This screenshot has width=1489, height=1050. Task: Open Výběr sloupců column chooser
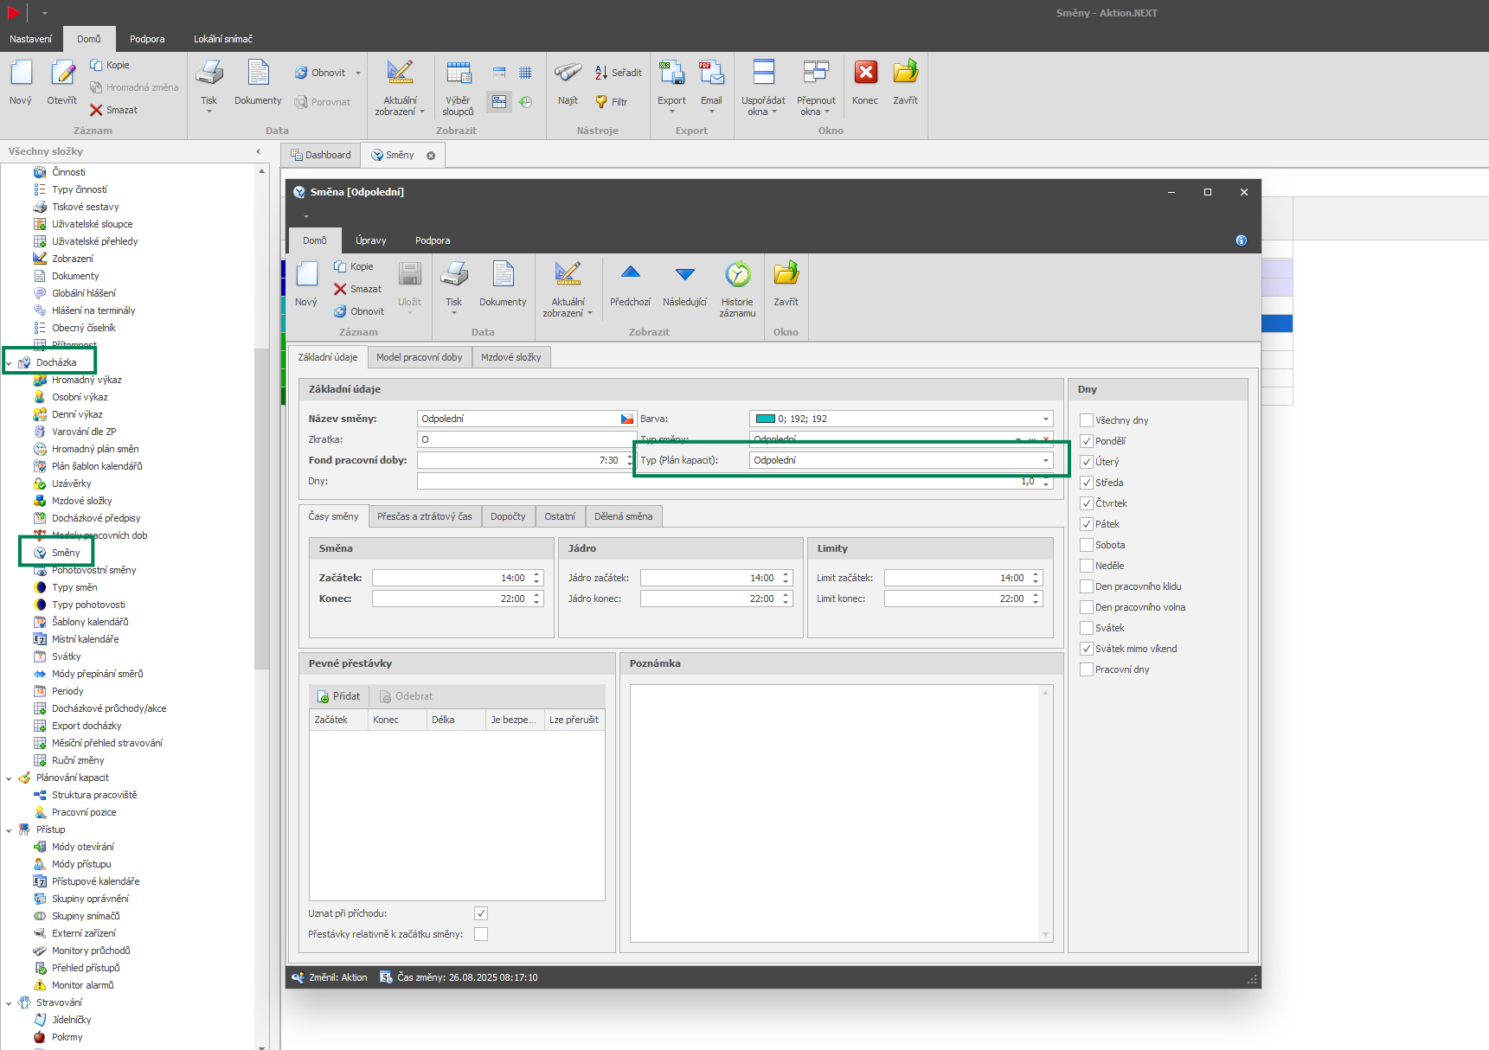point(458,74)
